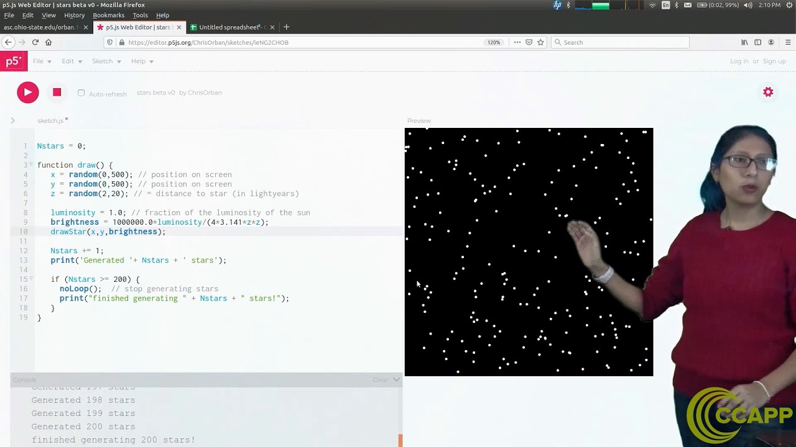Enable the Auto-refresh checkbox
The height and width of the screenshot is (447, 796).
(81, 93)
